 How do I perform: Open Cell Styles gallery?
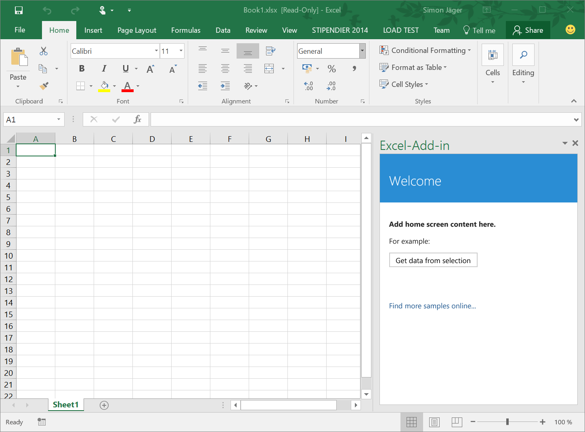(x=404, y=84)
